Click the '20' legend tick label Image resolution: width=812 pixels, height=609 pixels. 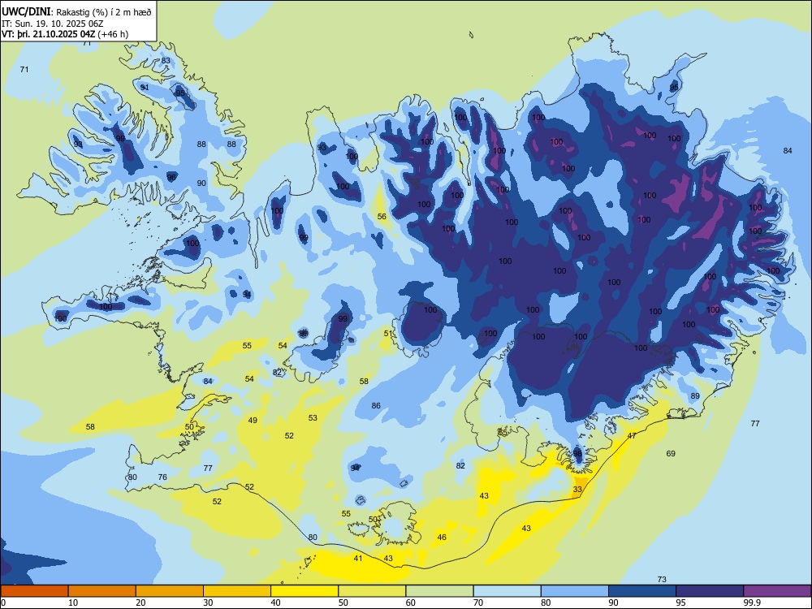[x=140, y=603]
